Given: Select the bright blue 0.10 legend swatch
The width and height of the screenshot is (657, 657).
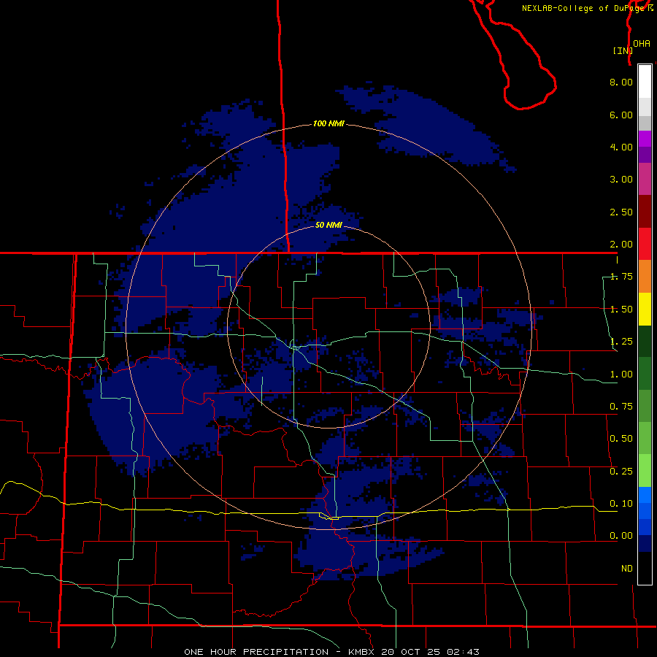Looking at the screenshot, I should click(645, 495).
